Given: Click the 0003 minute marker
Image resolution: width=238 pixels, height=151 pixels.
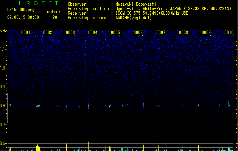Looking at the screenshot, I should (70, 32).
